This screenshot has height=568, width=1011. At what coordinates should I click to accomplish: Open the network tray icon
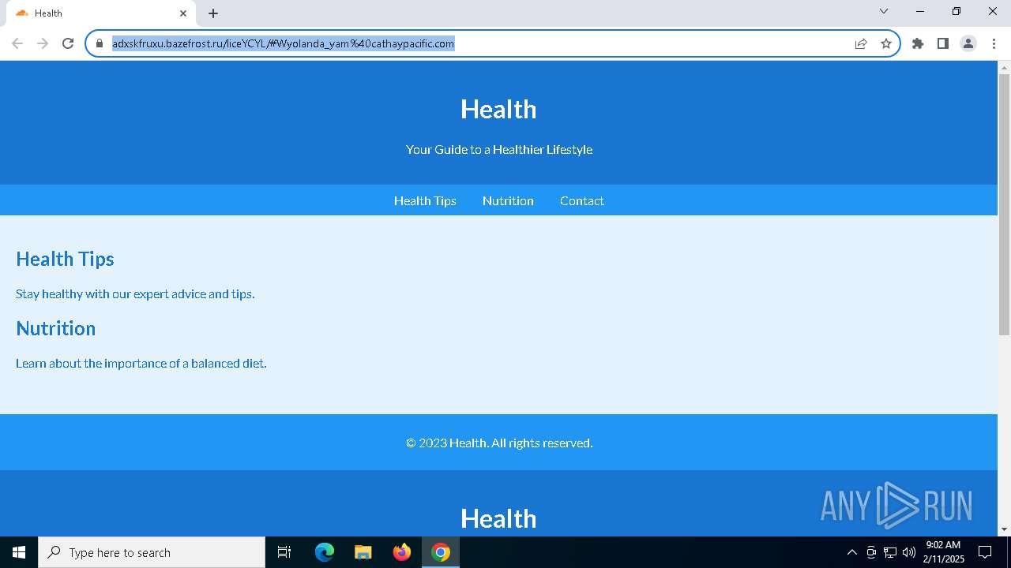[890, 552]
